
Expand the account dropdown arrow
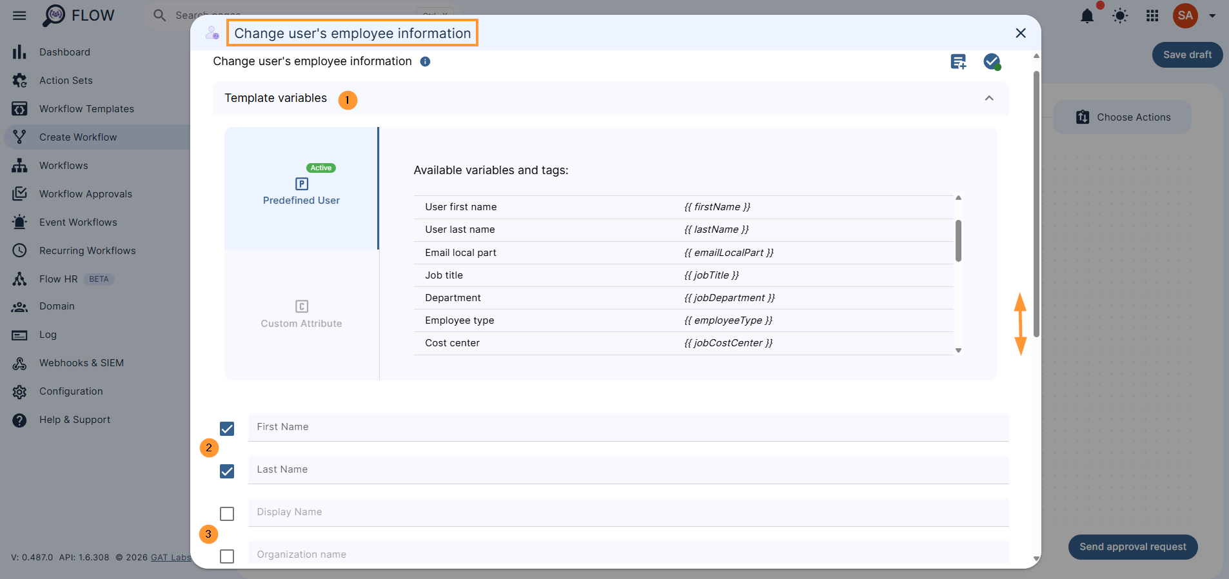coord(1212,15)
